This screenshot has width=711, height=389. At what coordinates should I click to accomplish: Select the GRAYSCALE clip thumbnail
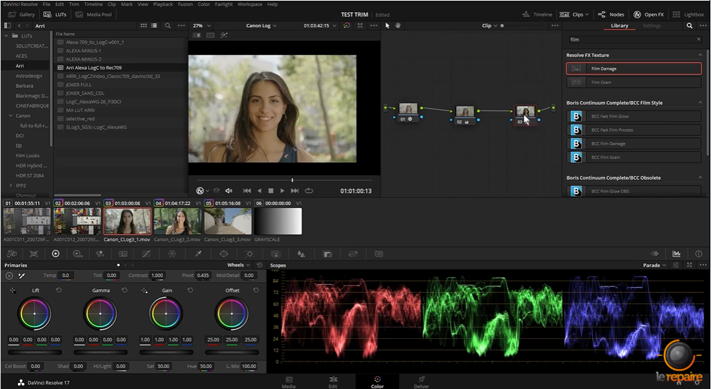click(x=278, y=222)
